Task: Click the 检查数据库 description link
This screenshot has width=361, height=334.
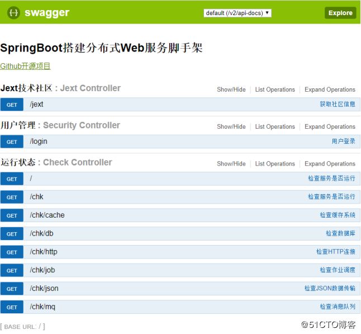Action: click(x=340, y=233)
